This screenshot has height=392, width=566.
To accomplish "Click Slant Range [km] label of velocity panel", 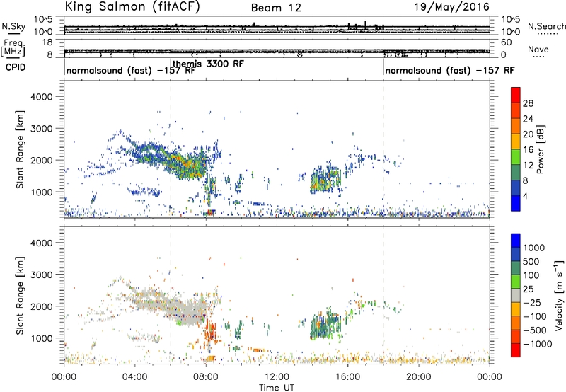I will point(20,296).
